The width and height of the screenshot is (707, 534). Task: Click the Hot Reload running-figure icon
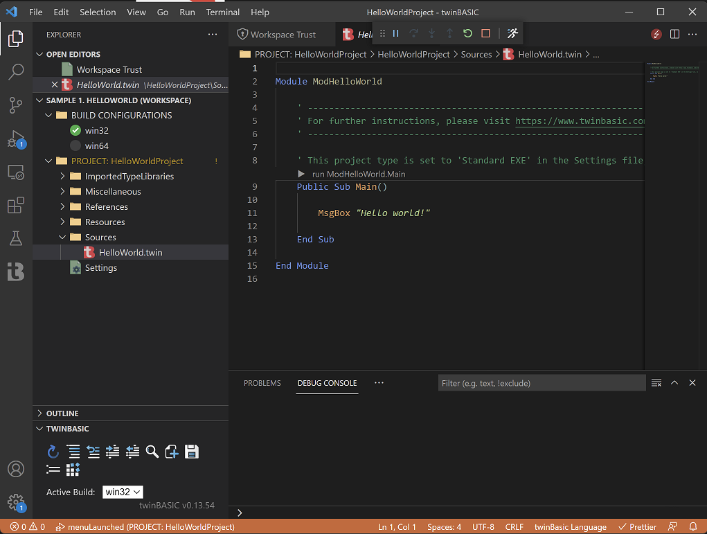[512, 33]
